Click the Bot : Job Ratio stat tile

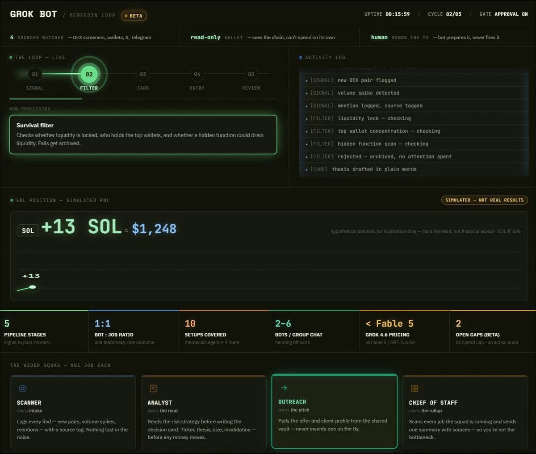(x=134, y=332)
